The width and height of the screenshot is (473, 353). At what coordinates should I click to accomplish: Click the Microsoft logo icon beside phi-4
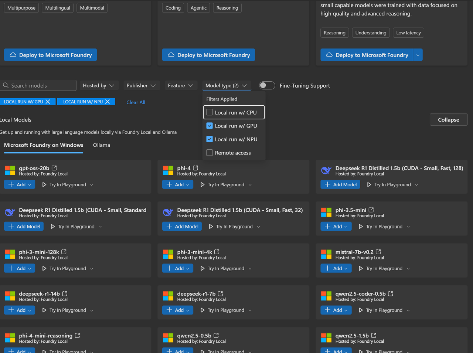(168, 170)
